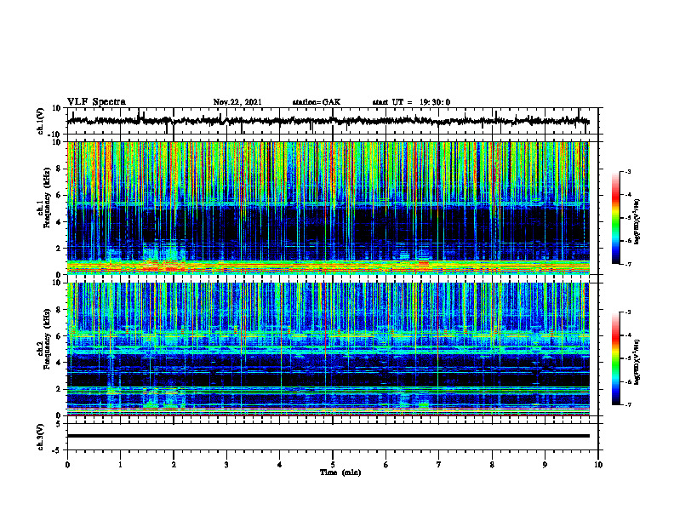Click the time axis tick label "4"
Viewport: 674px width, 521px height.
tap(280, 465)
